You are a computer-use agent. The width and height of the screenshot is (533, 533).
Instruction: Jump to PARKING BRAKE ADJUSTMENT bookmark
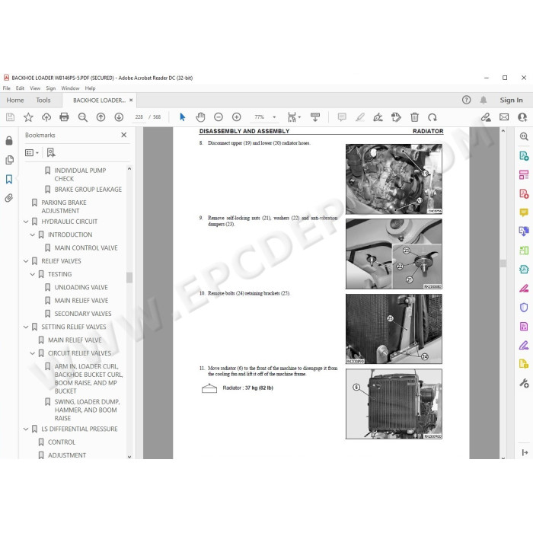[64, 206]
